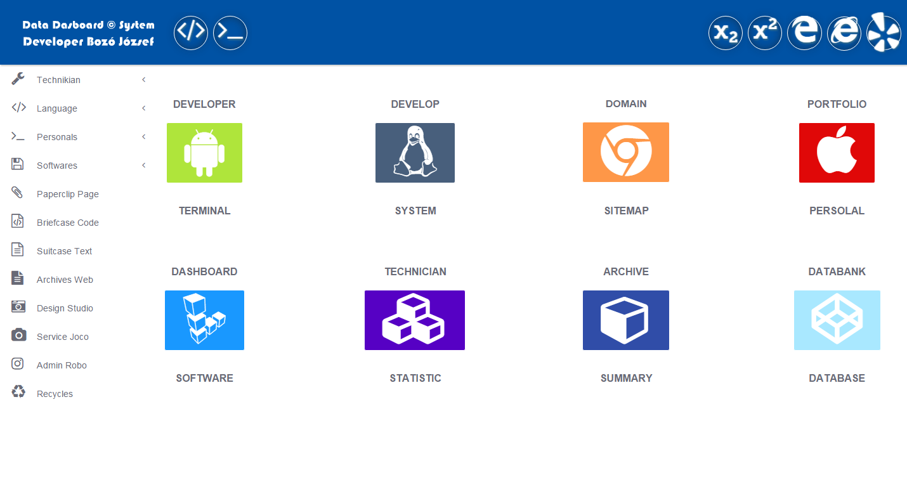Click the ARCHIVE heading
Screen dimensions: 907x501
click(626, 271)
